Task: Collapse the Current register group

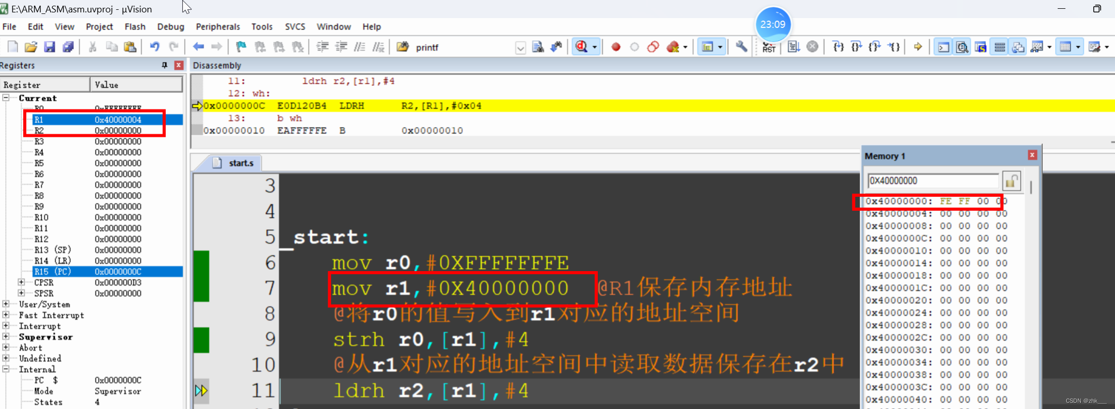Action: pyautogui.click(x=6, y=98)
